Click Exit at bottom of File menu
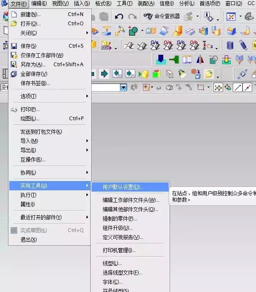The height and width of the screenshot is (292, 256). [29, 240]
